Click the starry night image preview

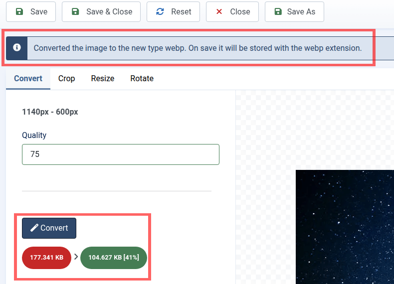344,227
